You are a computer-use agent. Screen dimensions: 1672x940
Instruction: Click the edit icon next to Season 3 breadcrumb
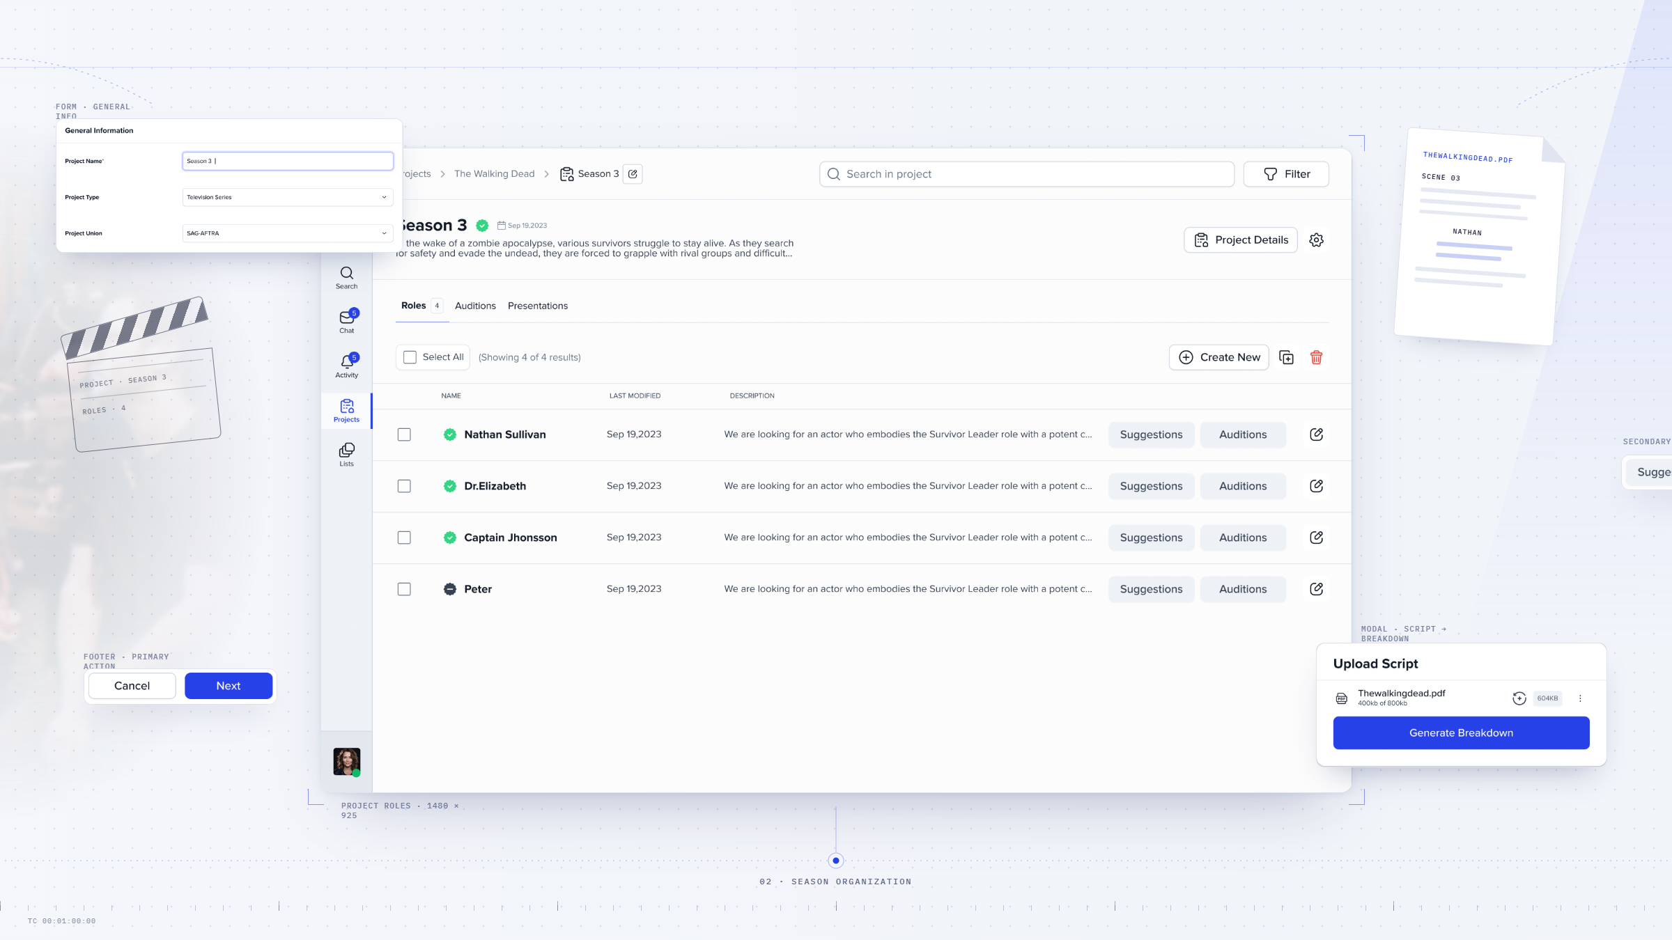pyautogui.click(x=633, y=174)
